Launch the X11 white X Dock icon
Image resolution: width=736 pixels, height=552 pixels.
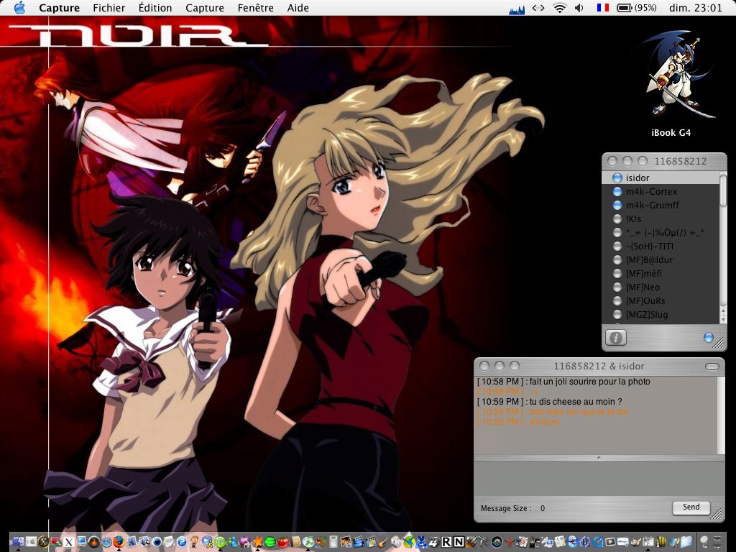pos(68,542)
